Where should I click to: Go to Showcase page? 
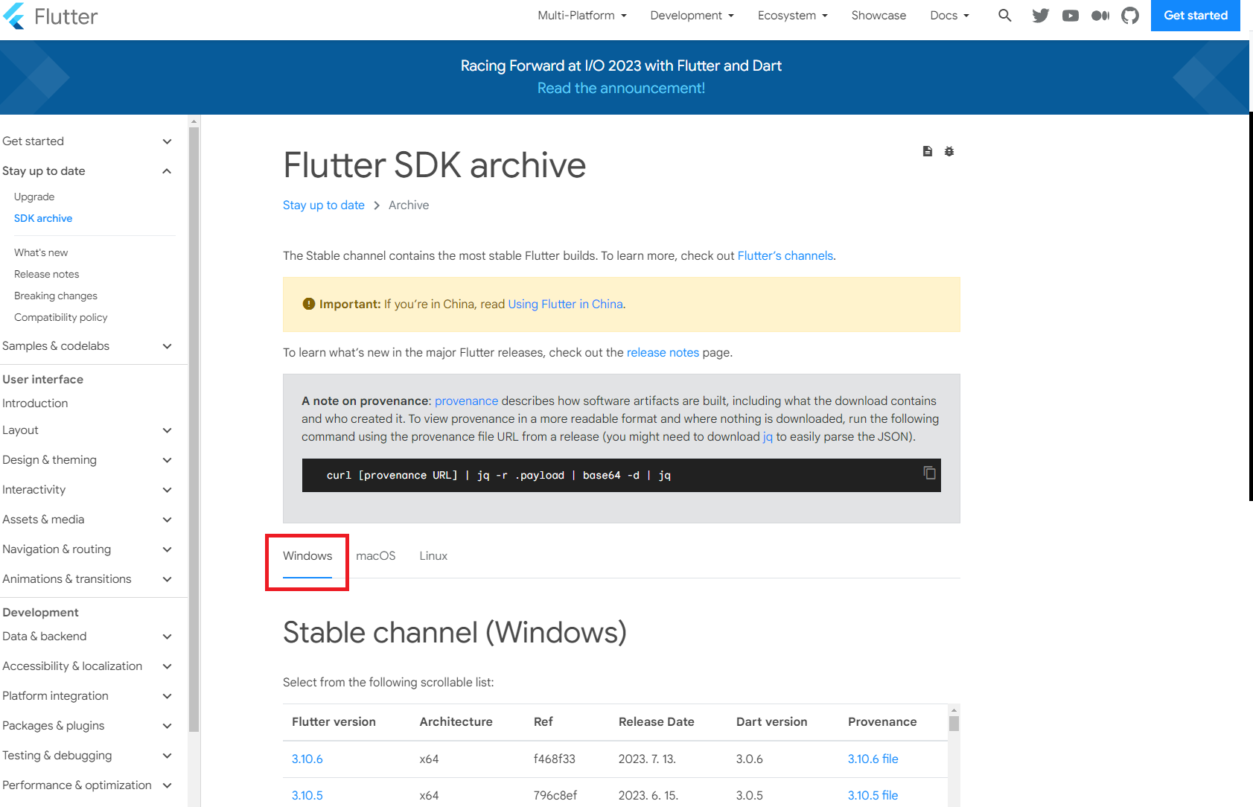coord(879,16)
